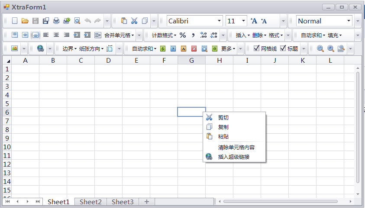Apply percent style format
Viewport: 365px width, 209px height.
pyautogui.click(x=183, y=35)
